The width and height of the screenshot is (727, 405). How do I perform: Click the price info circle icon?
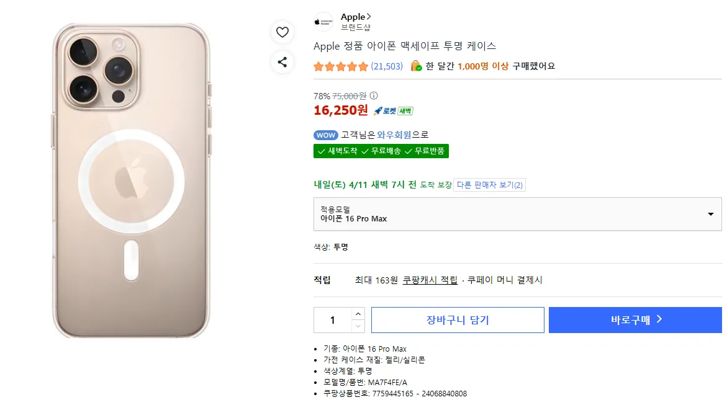pyautogui.click(x=373, y=96)
